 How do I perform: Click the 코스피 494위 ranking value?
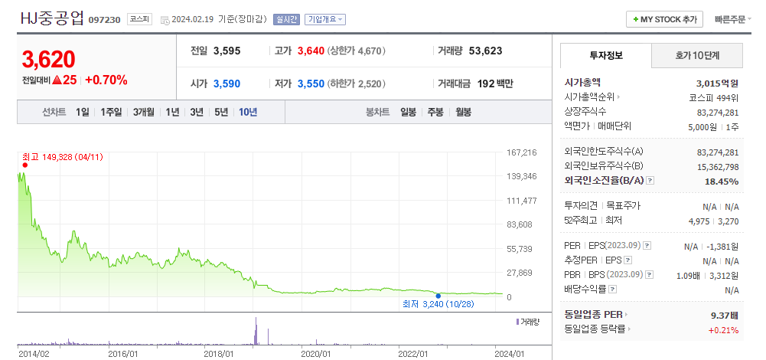pos(714,97)
